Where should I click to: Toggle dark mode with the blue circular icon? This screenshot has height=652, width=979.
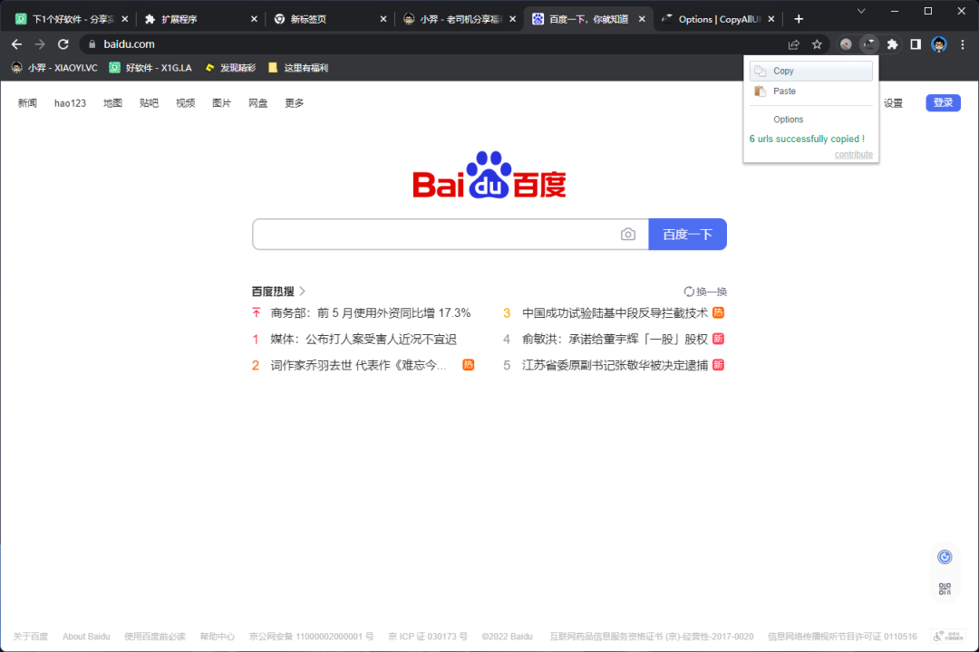coord(945,556)
